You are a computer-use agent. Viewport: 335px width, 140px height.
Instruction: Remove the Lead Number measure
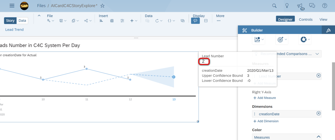[319, 76]
